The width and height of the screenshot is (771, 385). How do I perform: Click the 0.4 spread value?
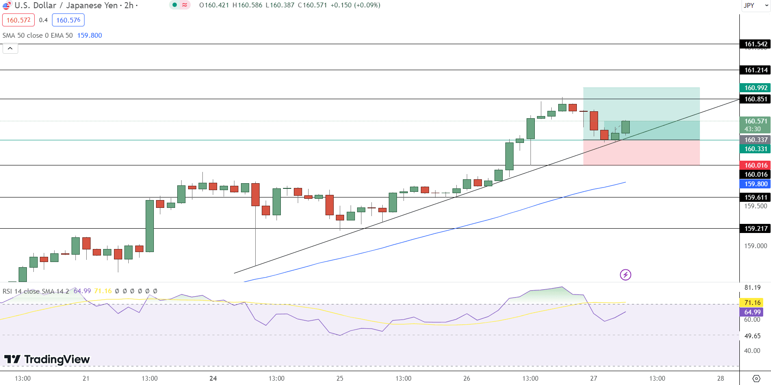pos(43,20)
